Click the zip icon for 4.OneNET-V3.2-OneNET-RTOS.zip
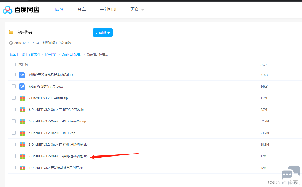Screen dimensions: 302x187 click(22, 133)
